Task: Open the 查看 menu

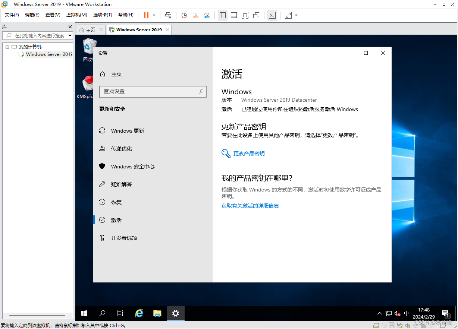Action: pyautogui.click(x=53, y=15)
